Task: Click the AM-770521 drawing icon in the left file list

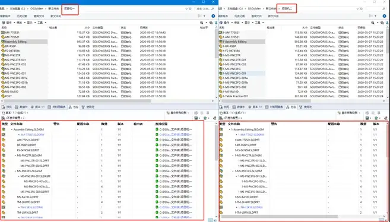Action: tap(3, 33)
